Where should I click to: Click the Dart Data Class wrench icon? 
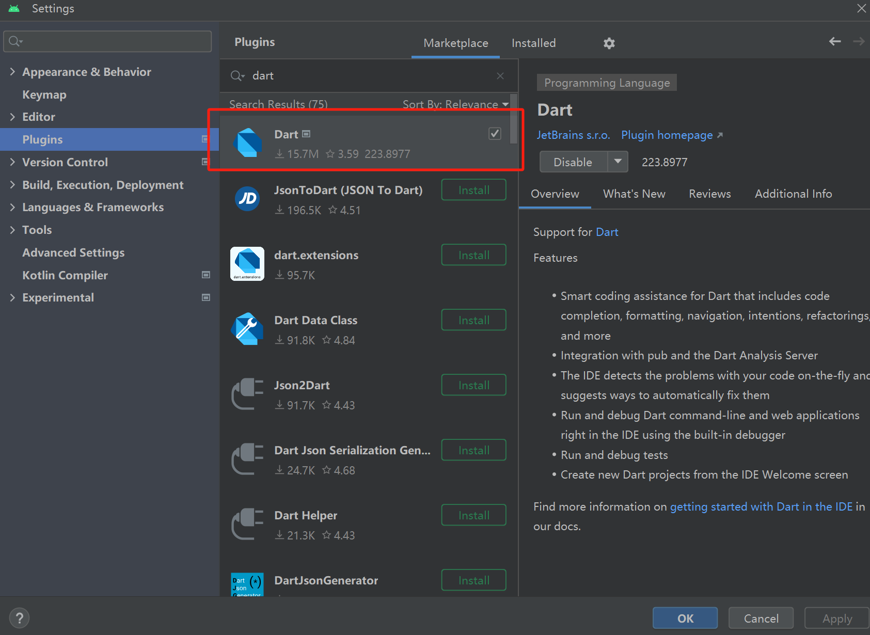247,329
